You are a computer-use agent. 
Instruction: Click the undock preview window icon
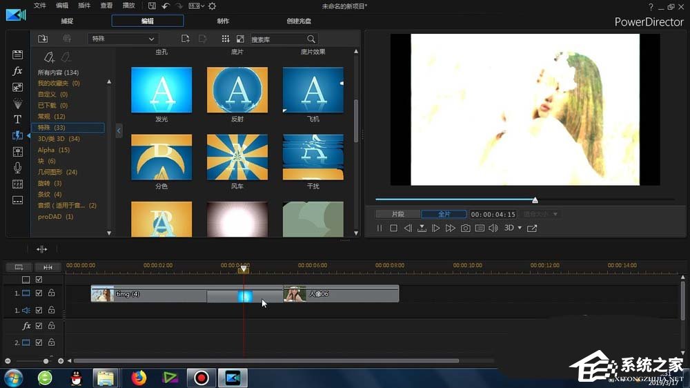point(532,228)
